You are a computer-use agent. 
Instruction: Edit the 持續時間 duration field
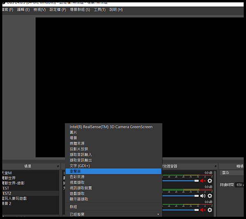239,185
